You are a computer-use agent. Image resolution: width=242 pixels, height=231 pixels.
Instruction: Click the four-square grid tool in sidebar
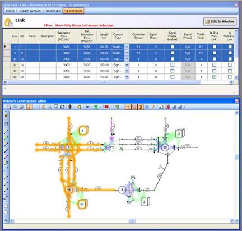(6, 206)
